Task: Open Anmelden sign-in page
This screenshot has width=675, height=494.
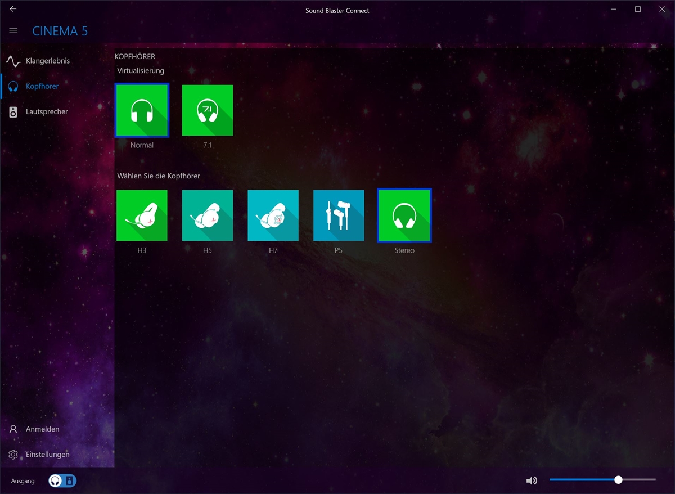Action: point(57,429)
